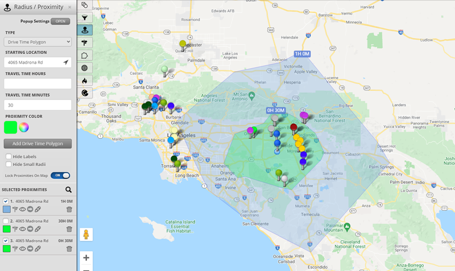Open the heat map flame tool
Screen dimensions: 455x271
[x=84, y=81]
